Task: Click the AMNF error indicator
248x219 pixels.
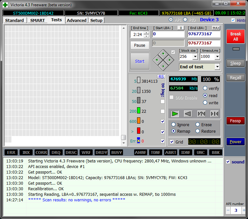Action: pyautogui.click(x=141, y=152)
